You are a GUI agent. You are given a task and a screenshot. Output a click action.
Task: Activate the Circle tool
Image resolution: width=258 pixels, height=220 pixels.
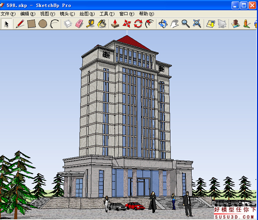[x=43, y=24]
